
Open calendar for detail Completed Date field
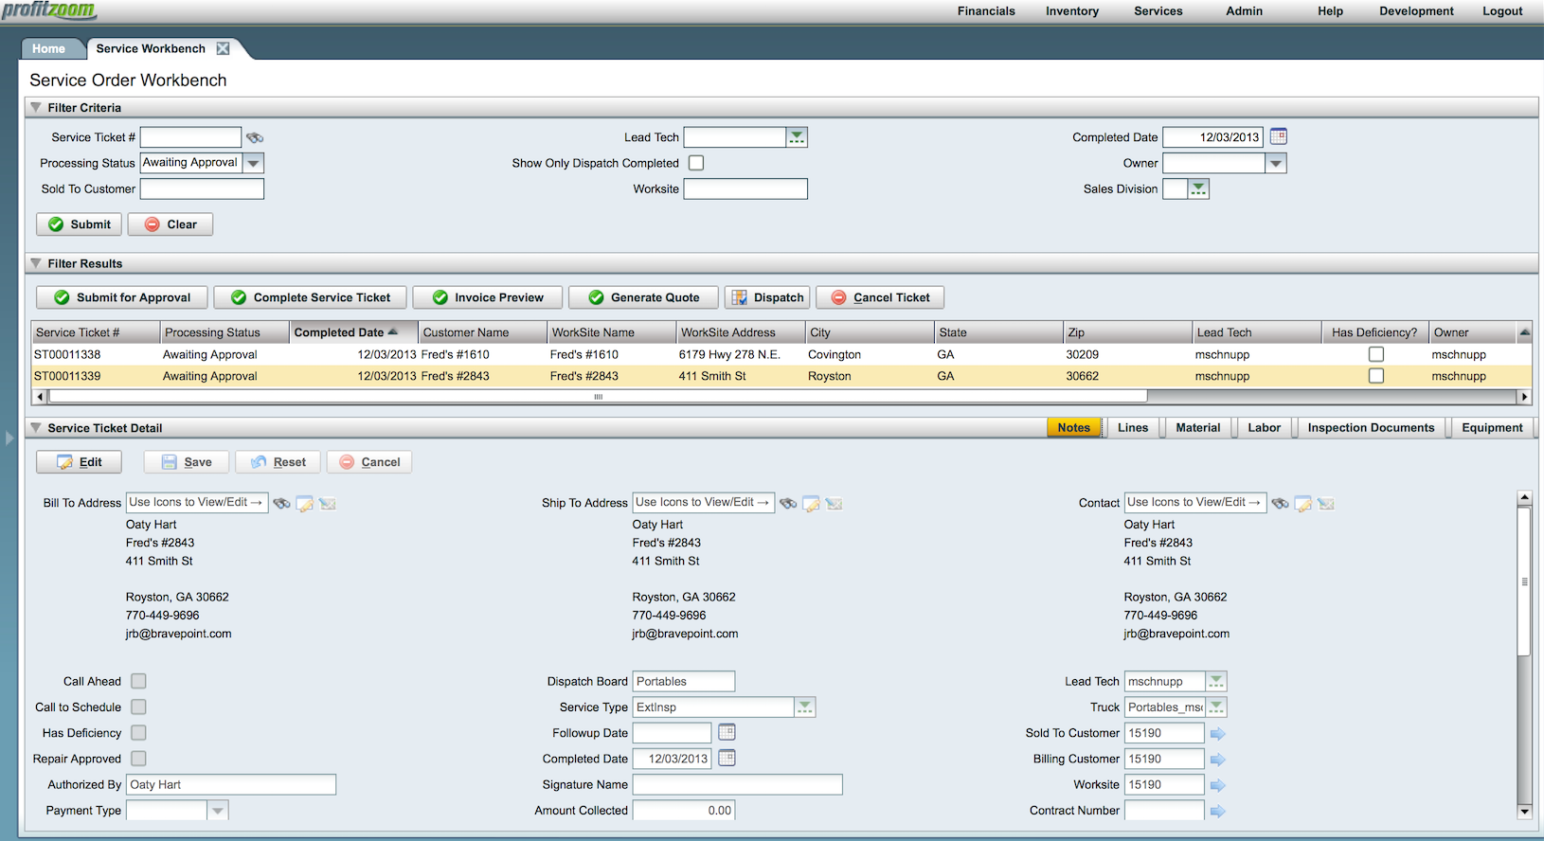[727, 758]
